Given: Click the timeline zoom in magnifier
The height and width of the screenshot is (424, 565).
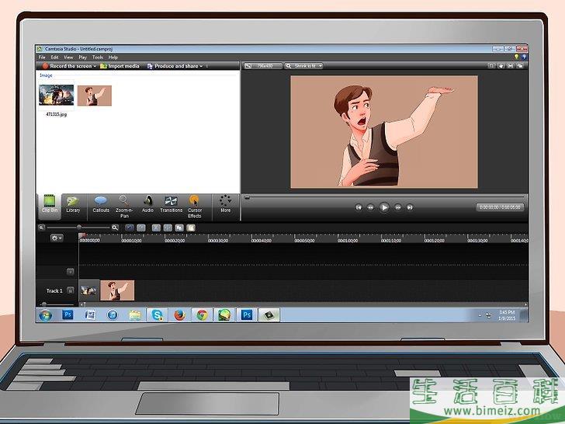Looking at the screenshot, I should 115,228.
